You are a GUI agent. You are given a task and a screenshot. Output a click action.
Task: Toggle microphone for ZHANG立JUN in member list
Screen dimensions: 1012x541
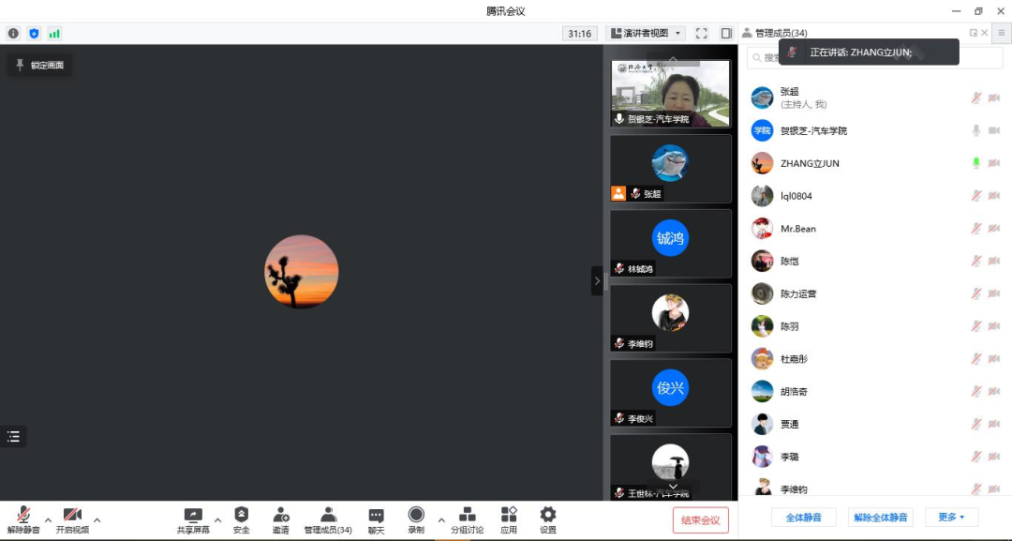click(x=975, y=163)
